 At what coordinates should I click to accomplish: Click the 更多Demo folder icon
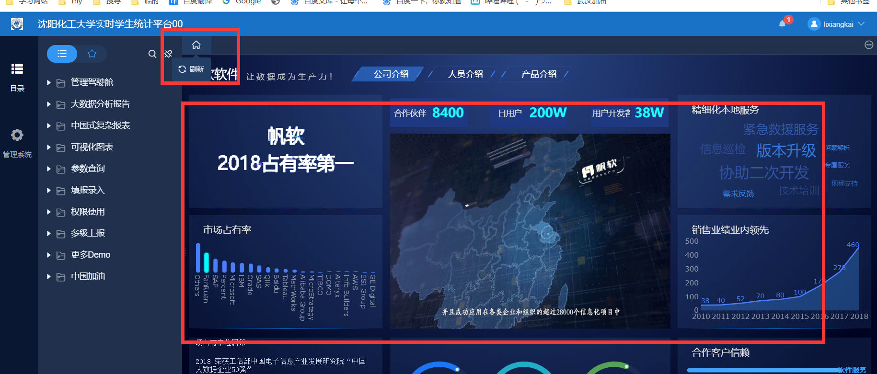tap(61, 256)
